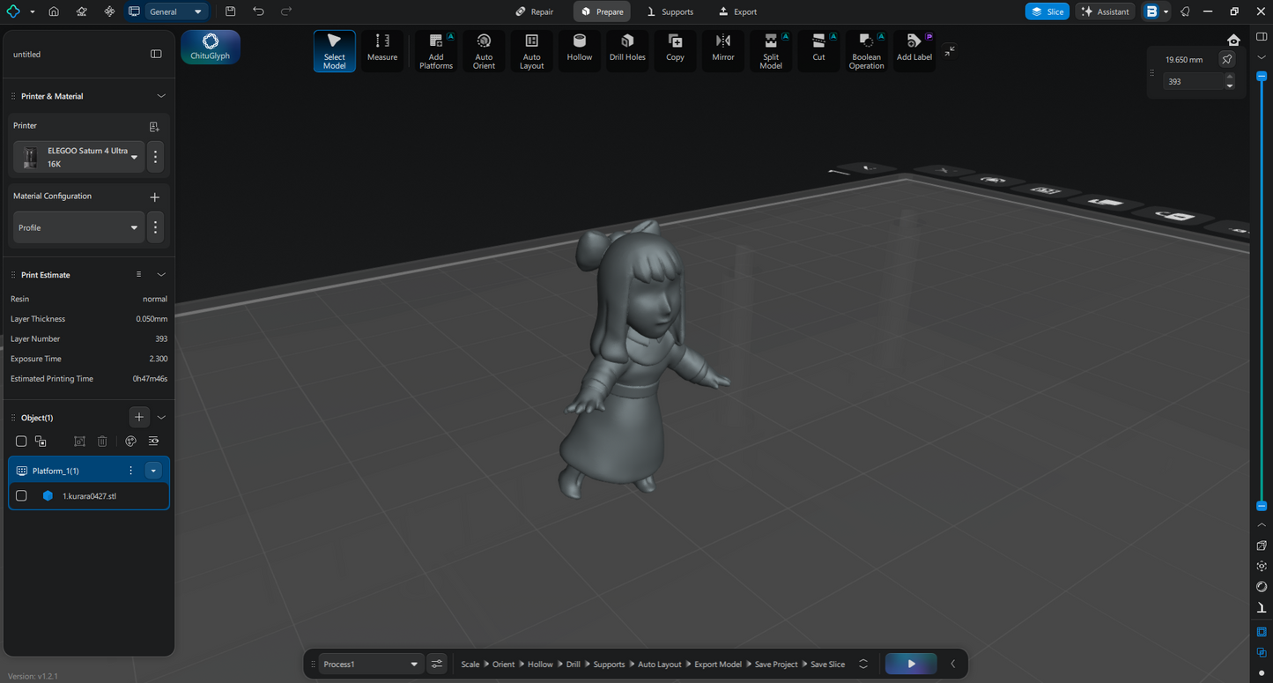Viewport: 1273px width, 683px height.
Task: Click the layer number field showing 393
Action: coord(1193,81)
